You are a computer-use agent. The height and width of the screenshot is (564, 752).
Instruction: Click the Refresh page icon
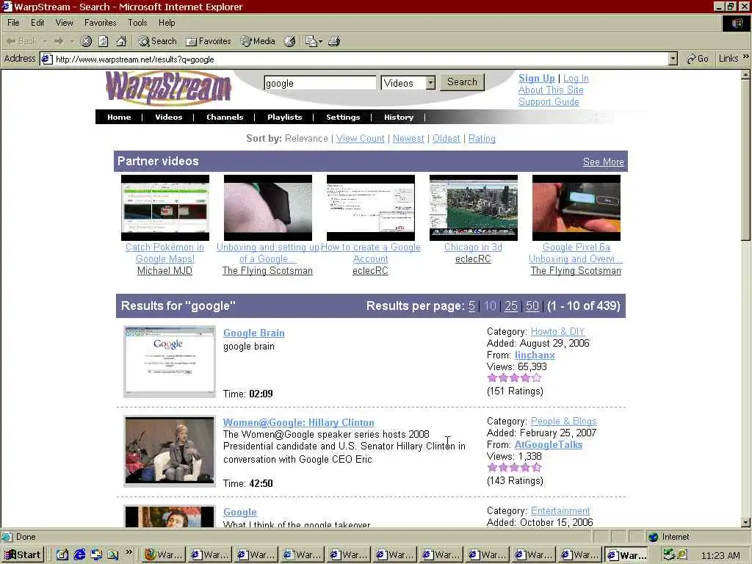pos(104,41)
